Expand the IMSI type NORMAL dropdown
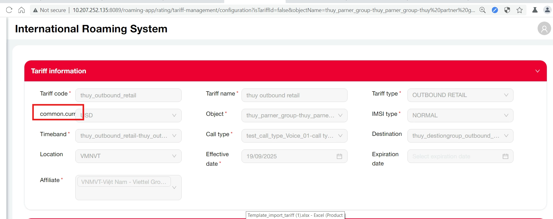The width and height of the screenshot is (553, 219). pos(460,116)
